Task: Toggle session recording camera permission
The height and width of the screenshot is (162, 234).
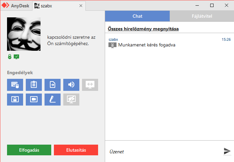Action: click(x=34, y=100)
